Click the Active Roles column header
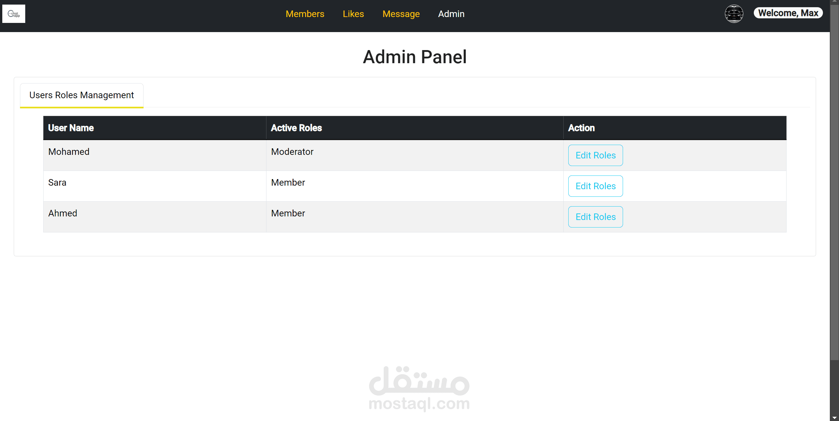Image resolution: width=839 pixels, height=421 pixels. click(296, 128)
